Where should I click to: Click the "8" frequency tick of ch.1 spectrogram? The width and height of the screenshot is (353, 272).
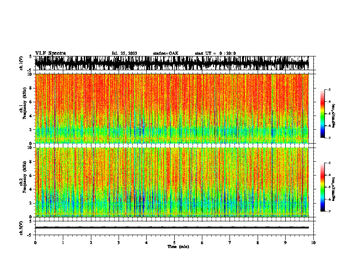click(31, 88)
